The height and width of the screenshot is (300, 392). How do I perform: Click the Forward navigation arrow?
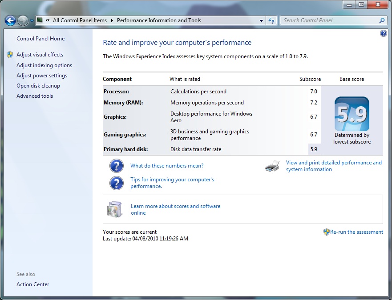[x=23, y=21]
